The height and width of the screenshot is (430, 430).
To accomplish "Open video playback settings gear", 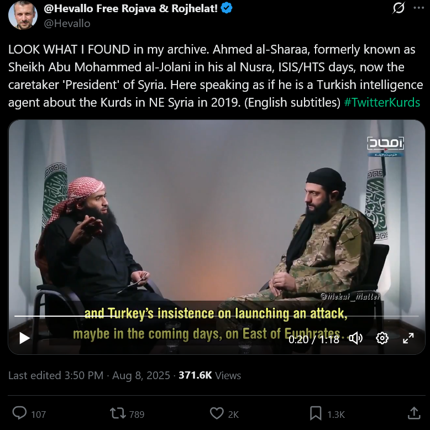I will tap(382, 338).
